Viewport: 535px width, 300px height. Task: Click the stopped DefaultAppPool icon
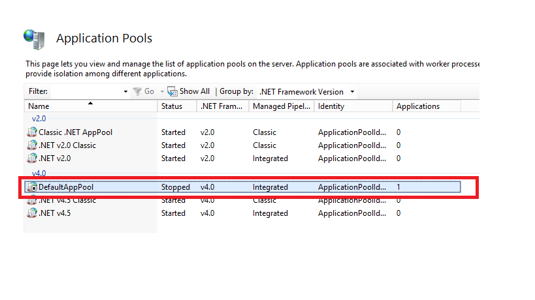32,187
